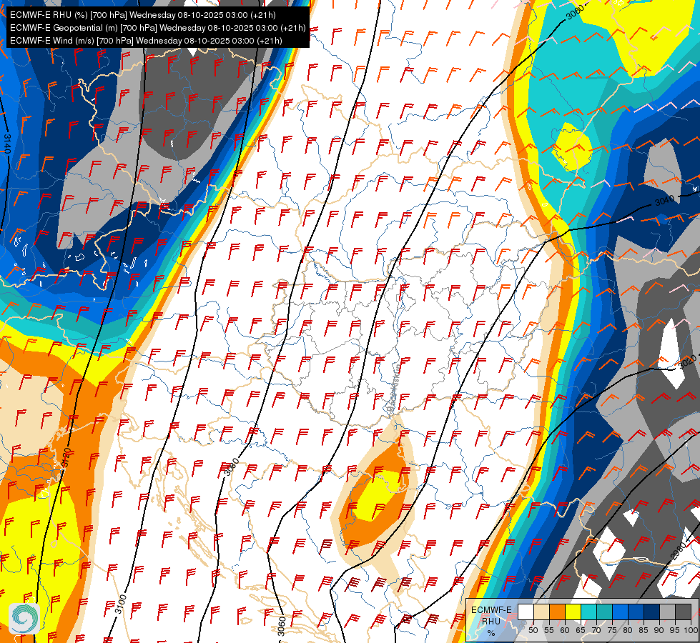Viewport: 700px width, 643px height.
Task: Click the '3100' geopotential contour label
Action: pyautogui.click(x=121, y=604)
